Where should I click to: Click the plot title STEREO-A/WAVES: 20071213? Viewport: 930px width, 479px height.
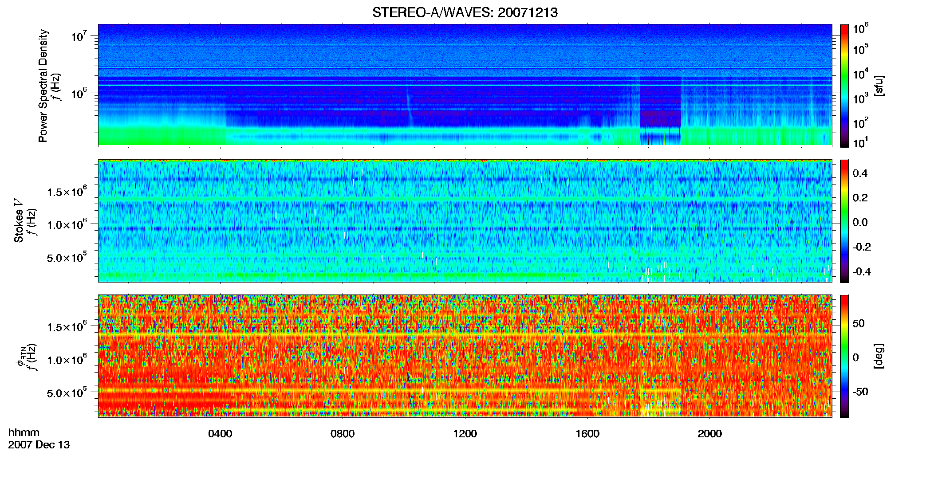click(x=465, y=12)
